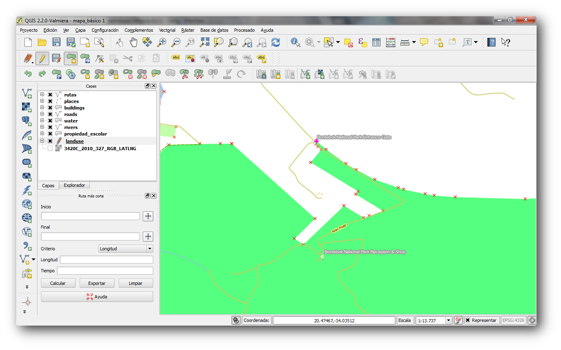
Task: Toggle visibility of the rivers layer
Action: pos(50,127)
